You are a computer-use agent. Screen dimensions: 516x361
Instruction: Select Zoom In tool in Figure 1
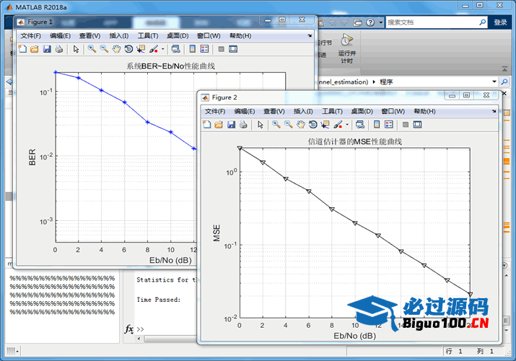[x=92, y=49]
